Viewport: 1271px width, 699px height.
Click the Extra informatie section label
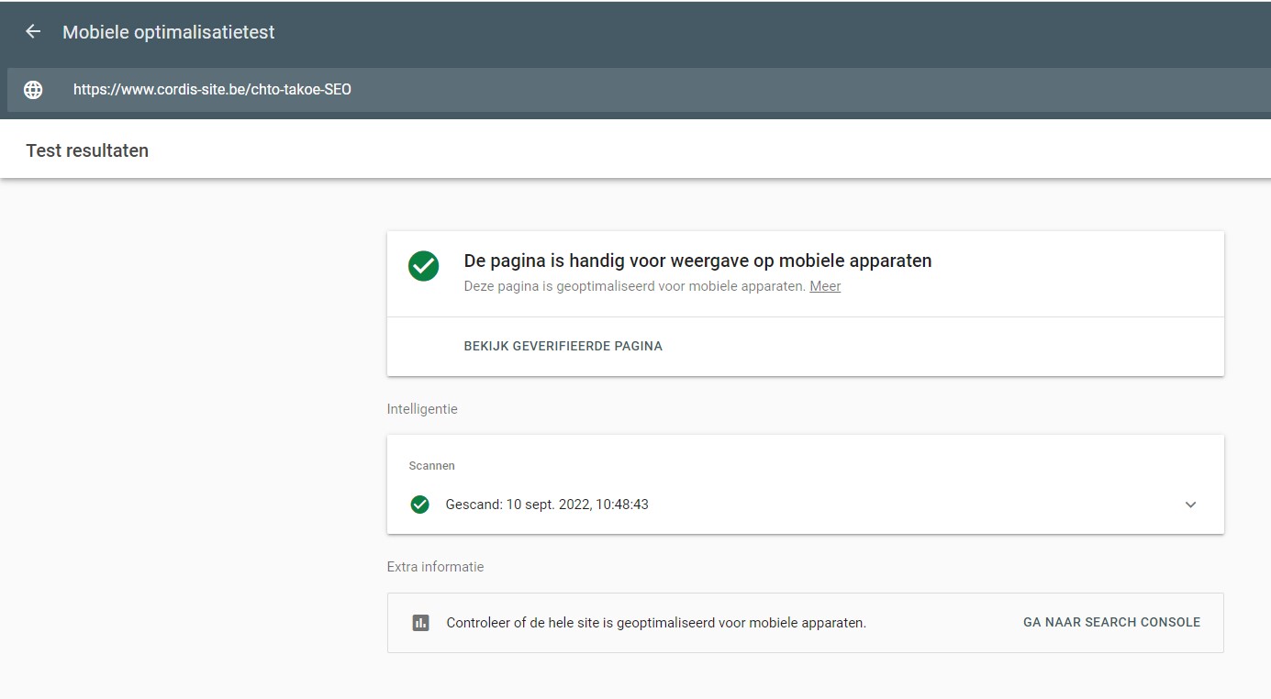435,567
